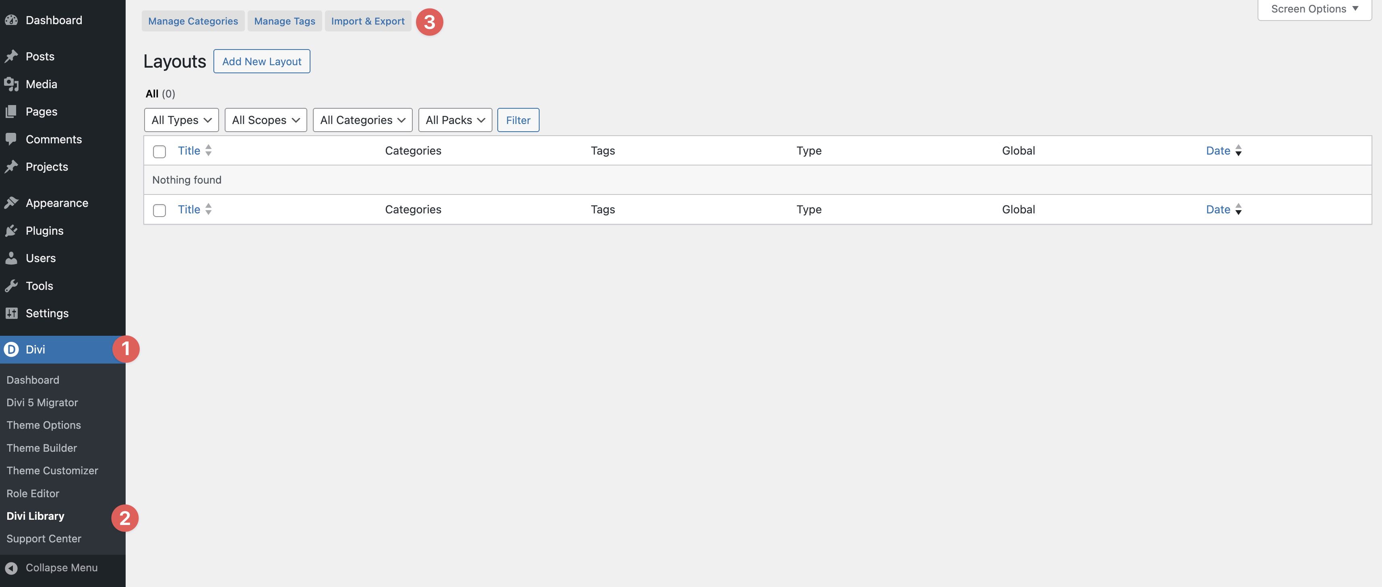Select the Posts pushpin icon
Viewport: 1382px width, 587px height.
12,56
